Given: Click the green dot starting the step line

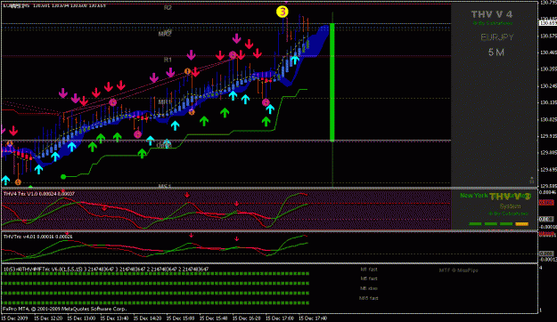Looking at the screenshot, I should point(63,177).
